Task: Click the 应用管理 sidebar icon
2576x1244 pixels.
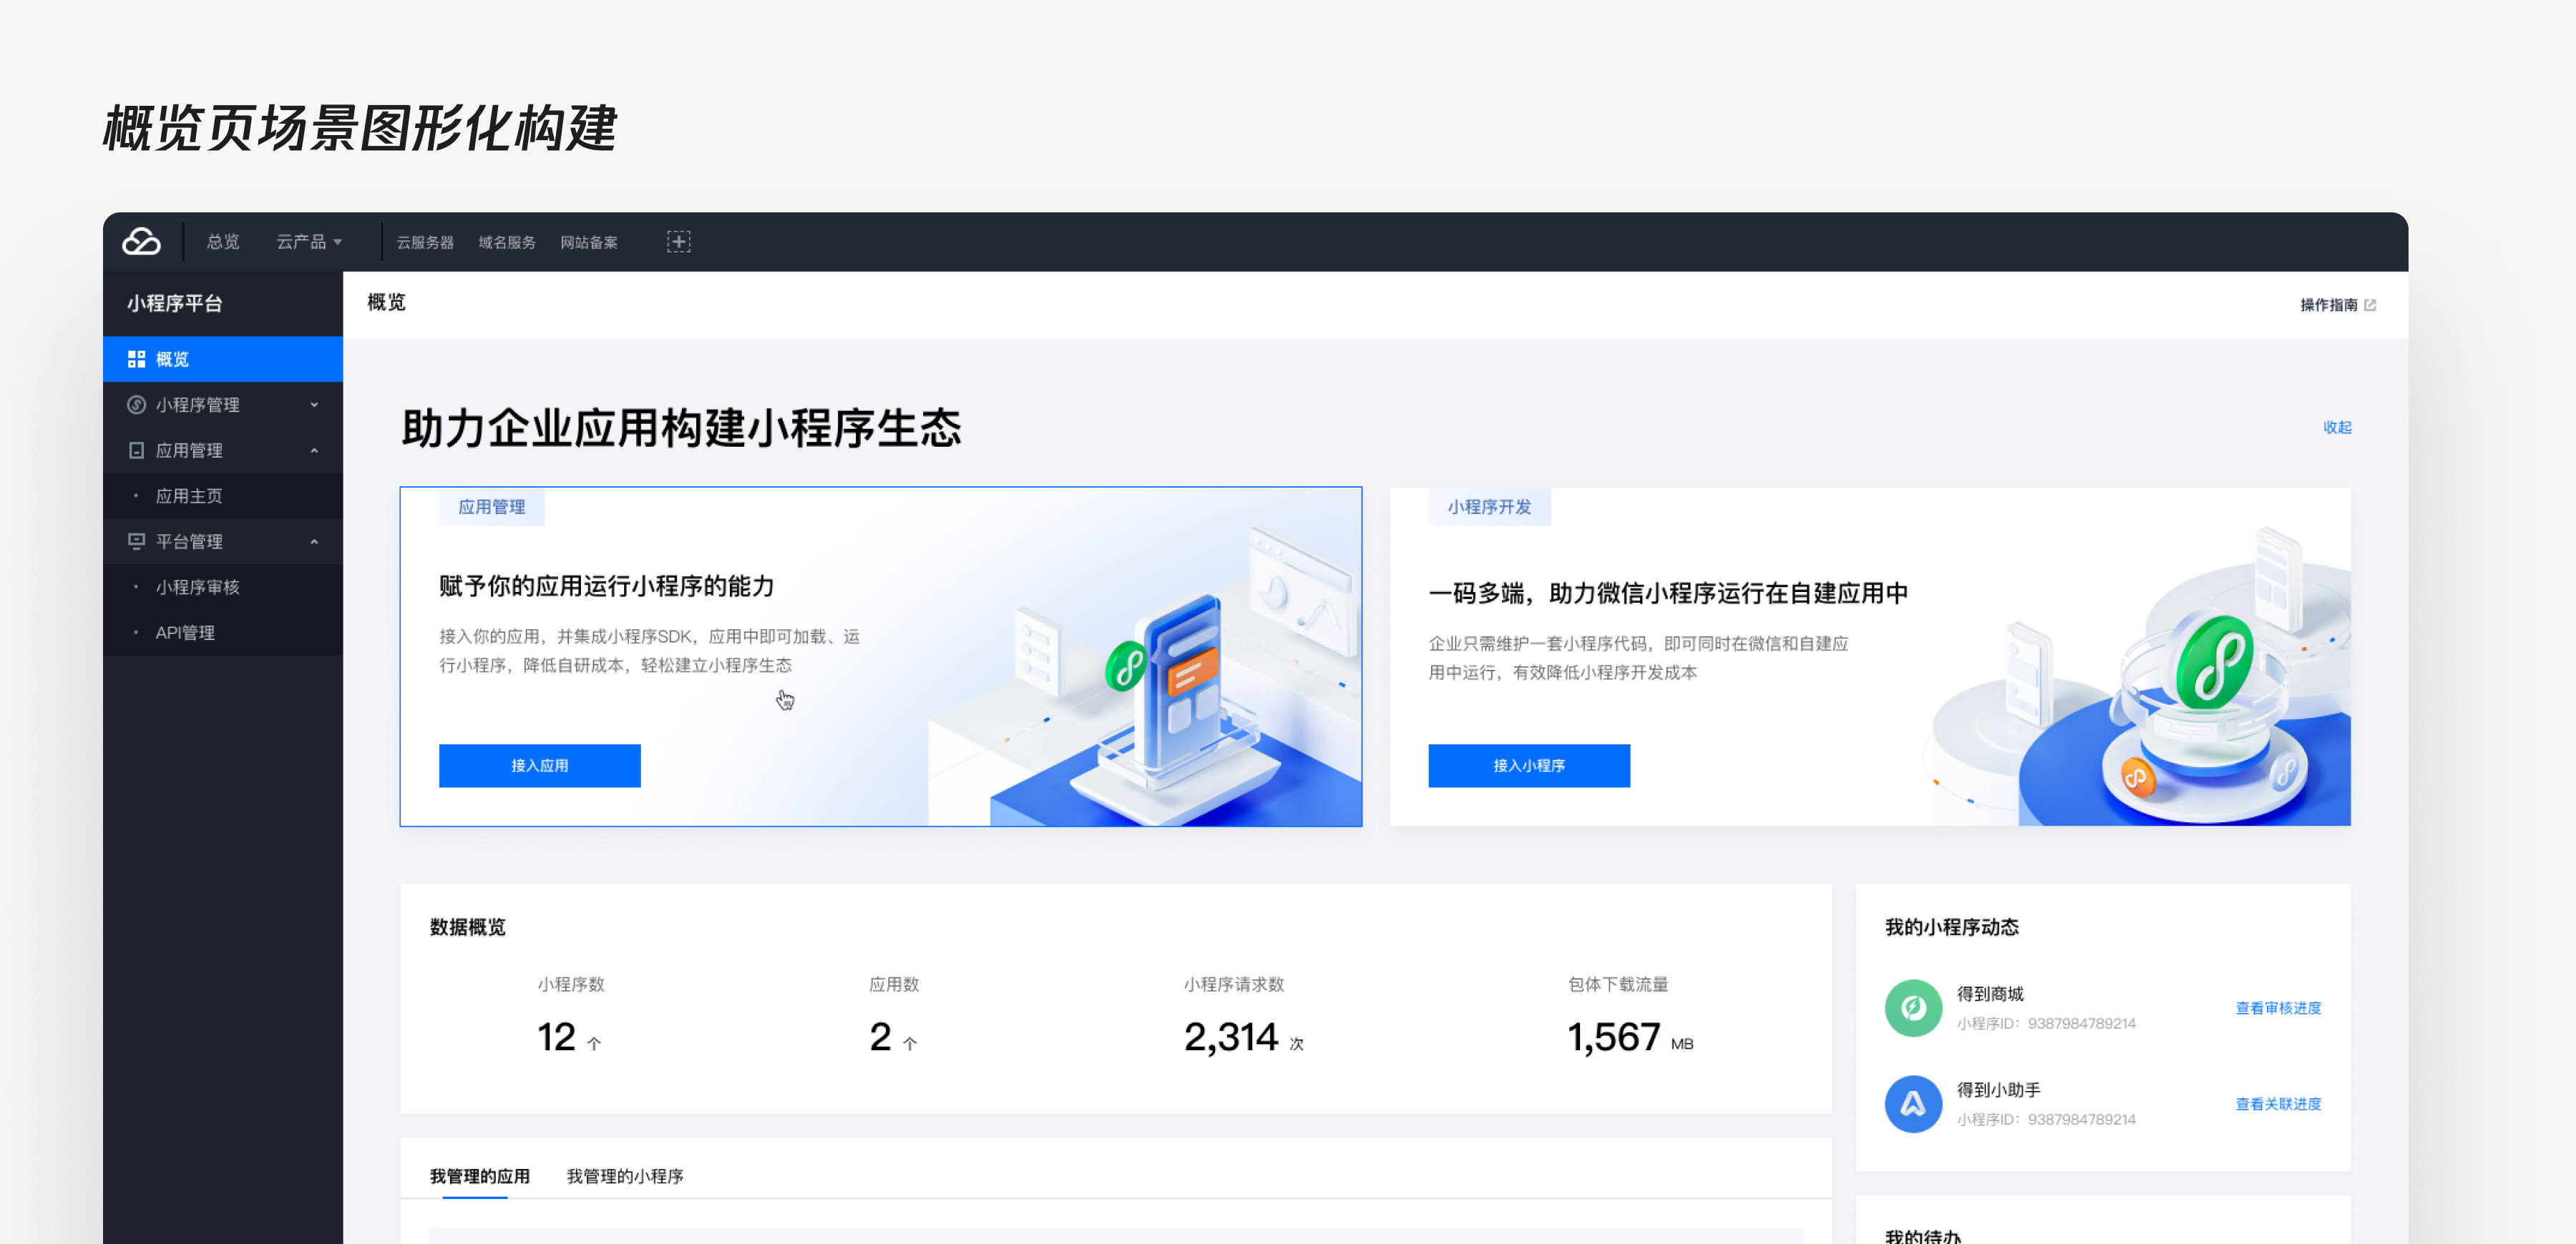Action: tap(136, 450)
